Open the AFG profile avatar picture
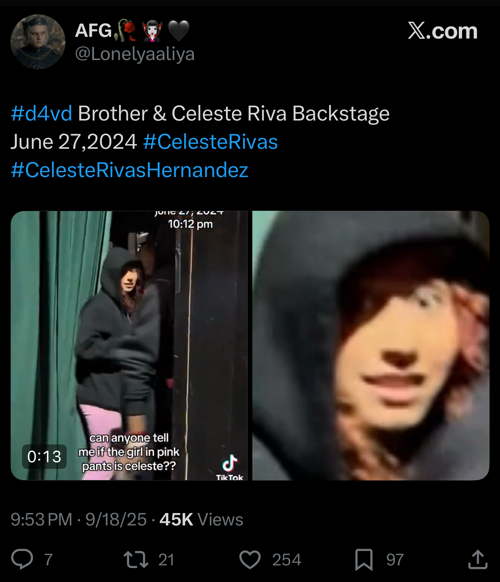This screenshot has width=500, height=582. (x=38, y=42)
